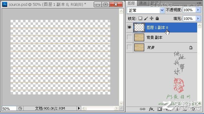Screen dimensions: 204x114
Task: Click the 50% zoom field
Action: pos(9,108)
